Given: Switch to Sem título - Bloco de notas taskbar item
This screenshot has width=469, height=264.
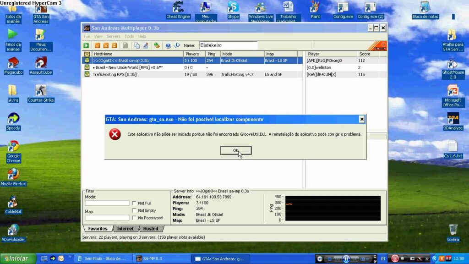Looking at the screenshot, I should pyautogui.click(x=103, y=258).
